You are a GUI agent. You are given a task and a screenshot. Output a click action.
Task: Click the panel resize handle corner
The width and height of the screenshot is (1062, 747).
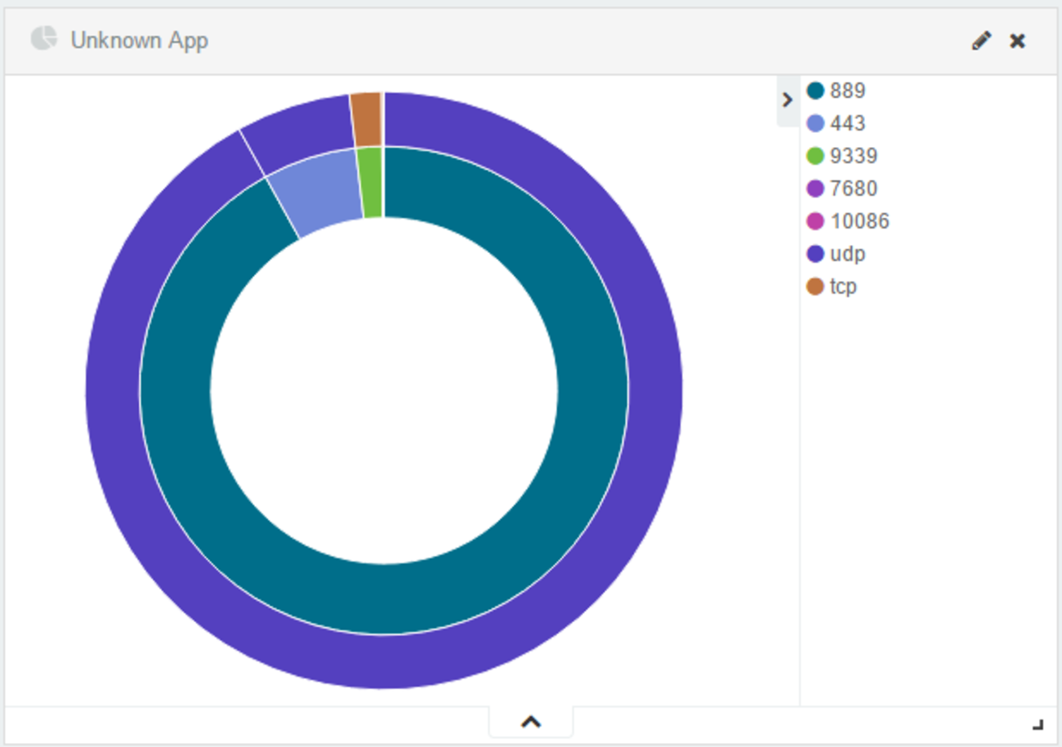[x=1038, y=723]
